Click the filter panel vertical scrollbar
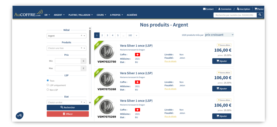 [90, 46]
